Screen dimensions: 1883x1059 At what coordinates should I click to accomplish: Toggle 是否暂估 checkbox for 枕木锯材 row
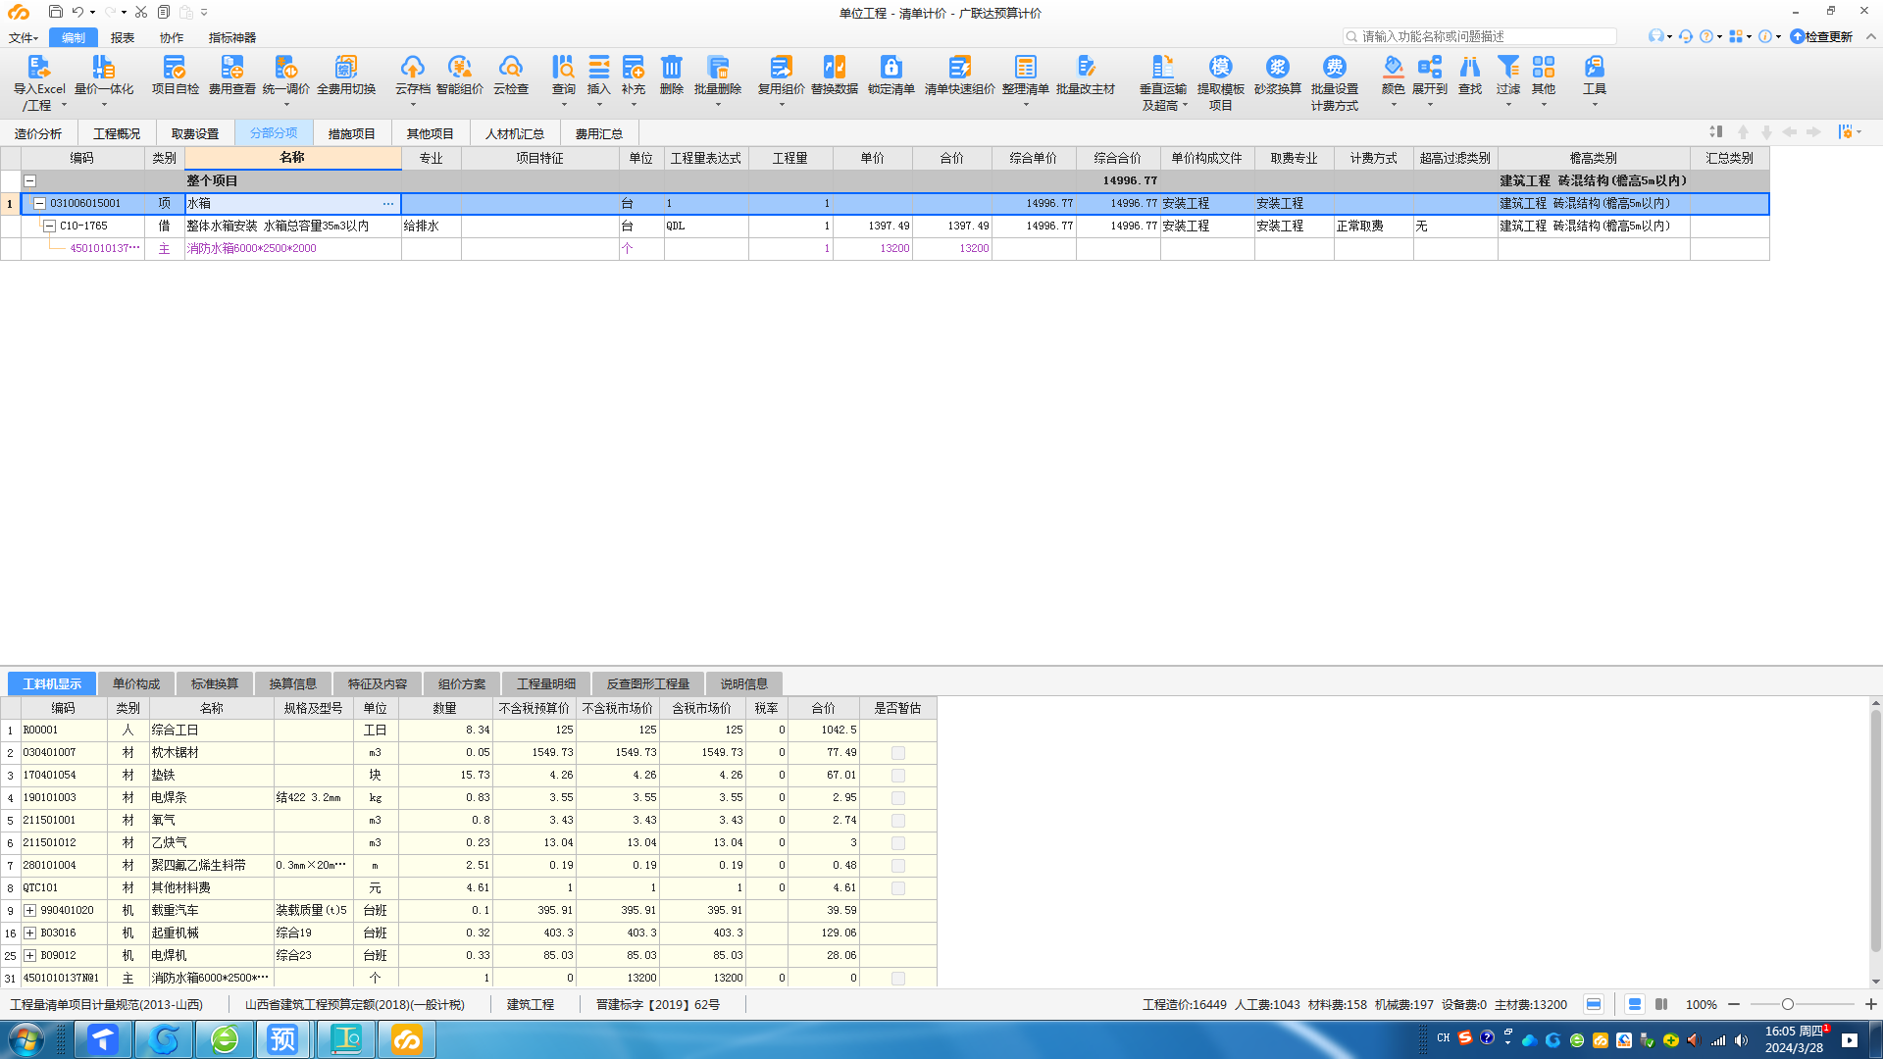pyautogui.click(x=897, y=753)
